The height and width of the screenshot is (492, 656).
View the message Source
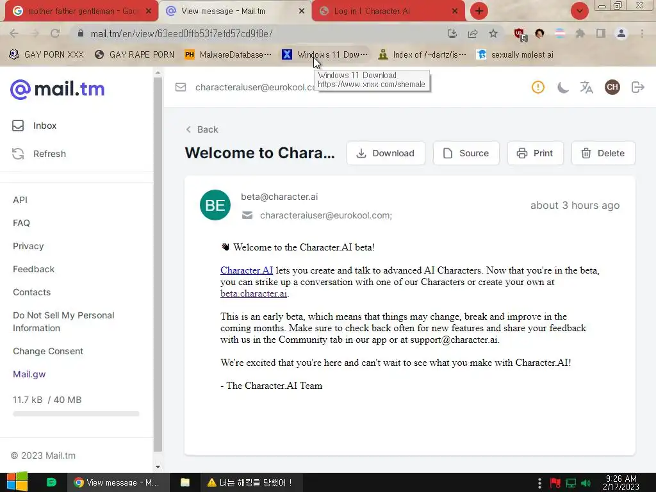[466, 153]
